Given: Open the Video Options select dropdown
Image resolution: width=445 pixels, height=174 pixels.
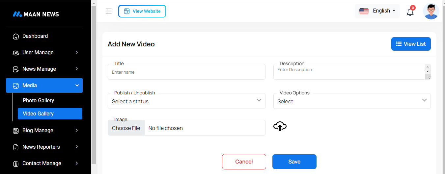Looking at the screenshot, I should click(352, 101).
